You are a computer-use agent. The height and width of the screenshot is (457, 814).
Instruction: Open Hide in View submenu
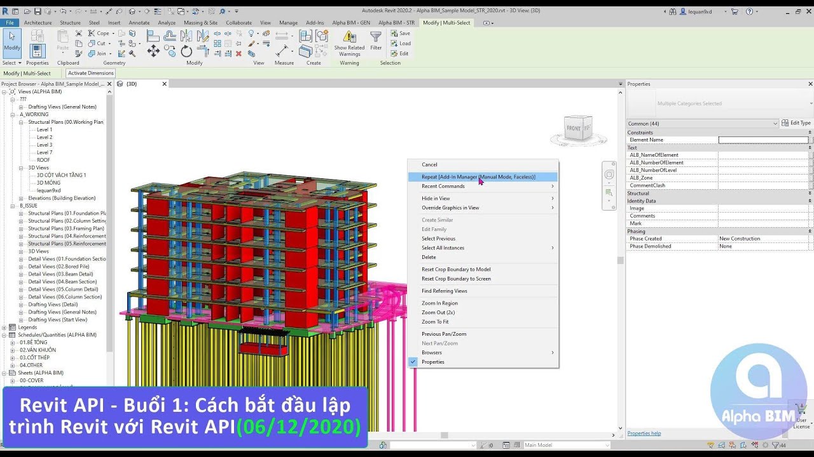pyautogui.click(x=483, y=198)
